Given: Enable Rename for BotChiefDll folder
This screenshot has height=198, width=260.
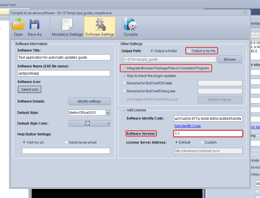Looking at the screenshot, I should pyautogui.click(x=124, y=83).
